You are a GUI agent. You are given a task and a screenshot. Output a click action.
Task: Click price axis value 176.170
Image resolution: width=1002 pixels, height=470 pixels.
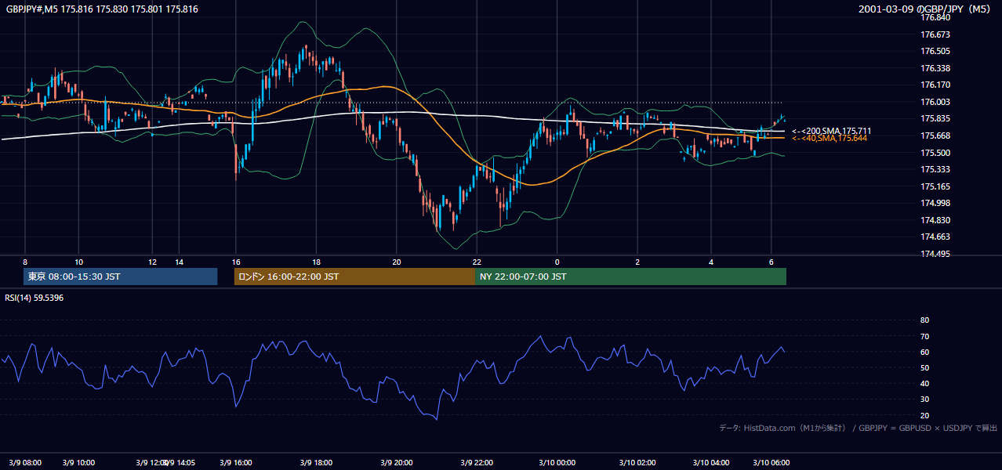pos(936,85)
